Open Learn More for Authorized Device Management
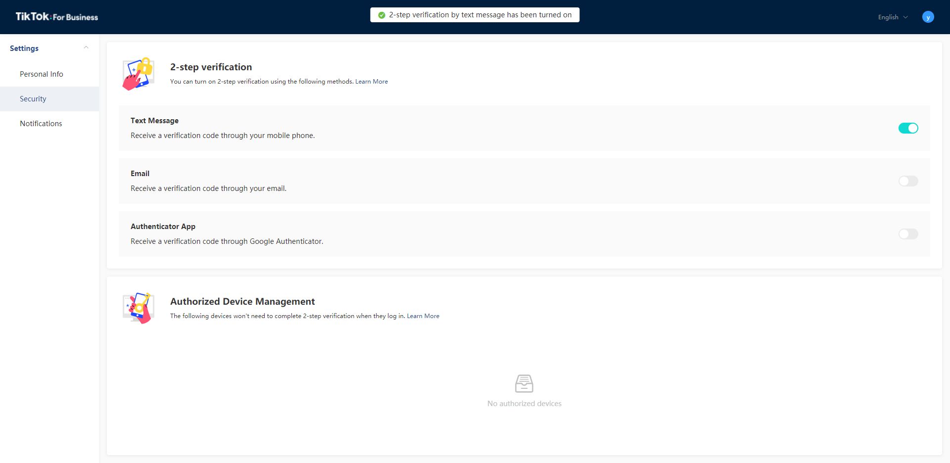Image resolution: width=950 pixels, height=463 pixels. pyautogui.click(x=423, y=316)
